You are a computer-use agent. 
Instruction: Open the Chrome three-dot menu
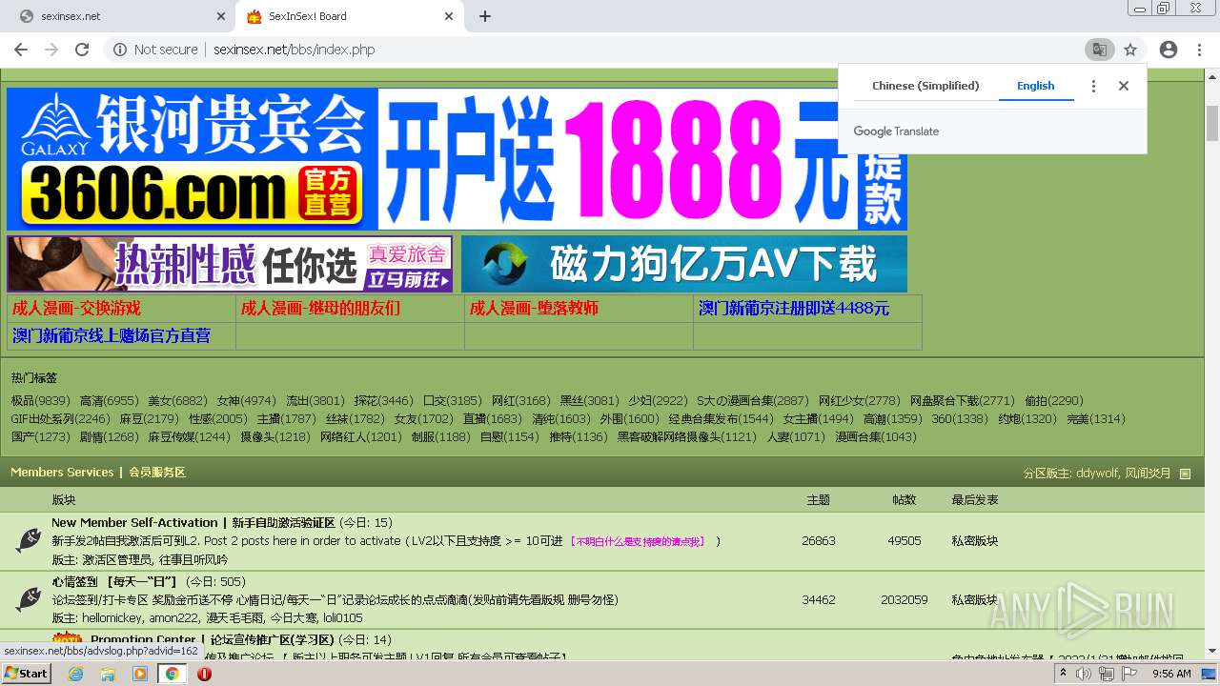[x=1199, y=50]
